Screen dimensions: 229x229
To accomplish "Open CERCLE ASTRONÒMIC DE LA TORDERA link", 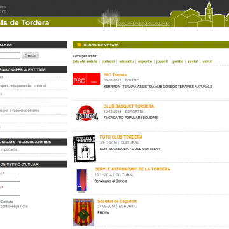I will pyautogui.click(x=132, y=169).
